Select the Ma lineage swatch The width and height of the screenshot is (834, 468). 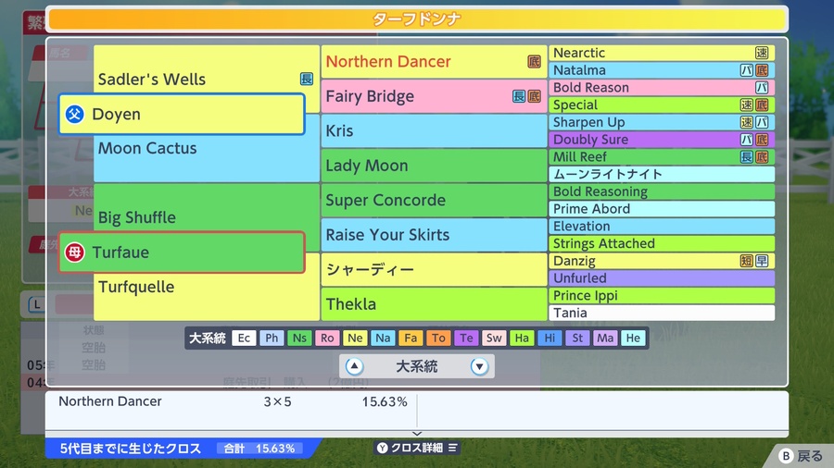(605, 338)
